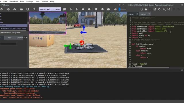Reset simulation with the rewind button
Viewport: 184px width, 103px height.
(64, 9)
